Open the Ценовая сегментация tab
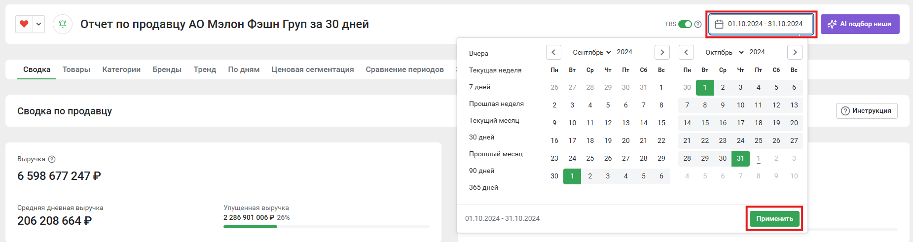Viewport: 913px width, 242px height. click(313, 69)
